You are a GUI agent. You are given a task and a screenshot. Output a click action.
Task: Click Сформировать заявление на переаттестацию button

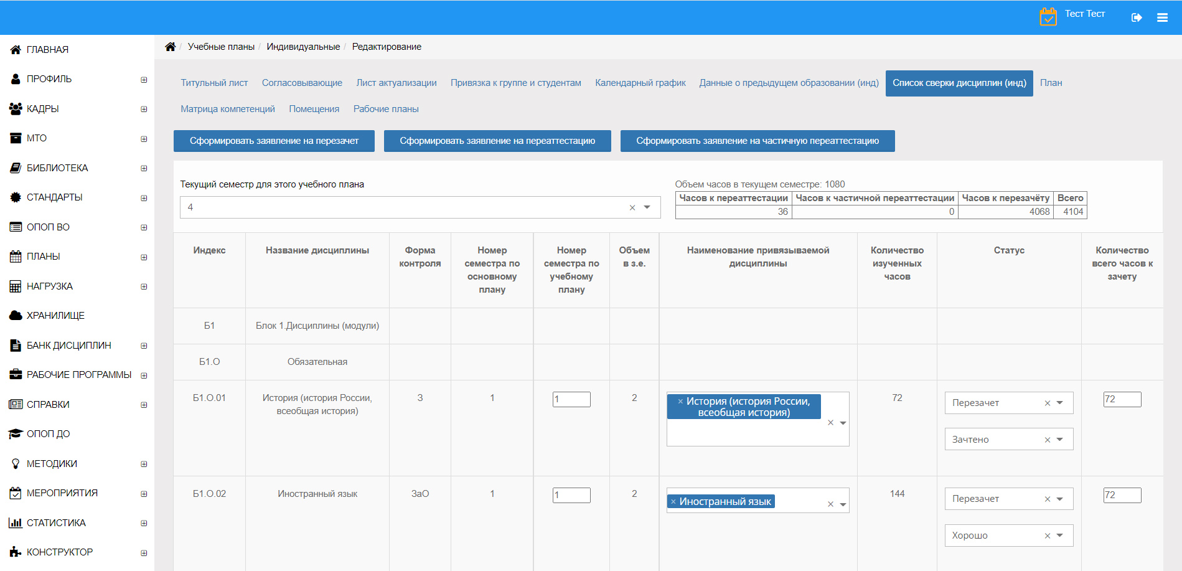point(497,141)
